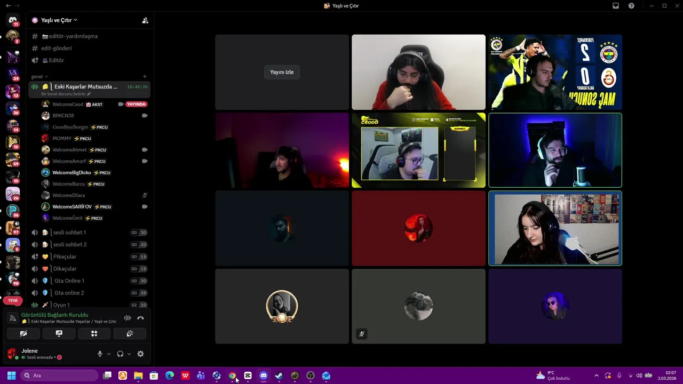The image size is (683, 384).
Task: Go back using title bar arrow
Action: coord(8,5)
